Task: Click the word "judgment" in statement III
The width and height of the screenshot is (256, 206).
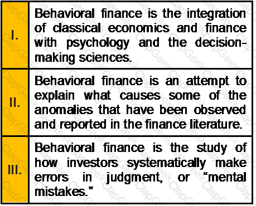Action: 133,178
